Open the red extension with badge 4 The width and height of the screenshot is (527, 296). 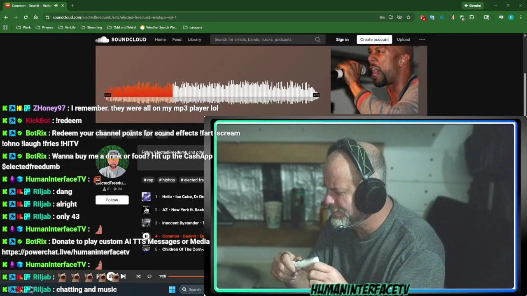pos(422,18)
